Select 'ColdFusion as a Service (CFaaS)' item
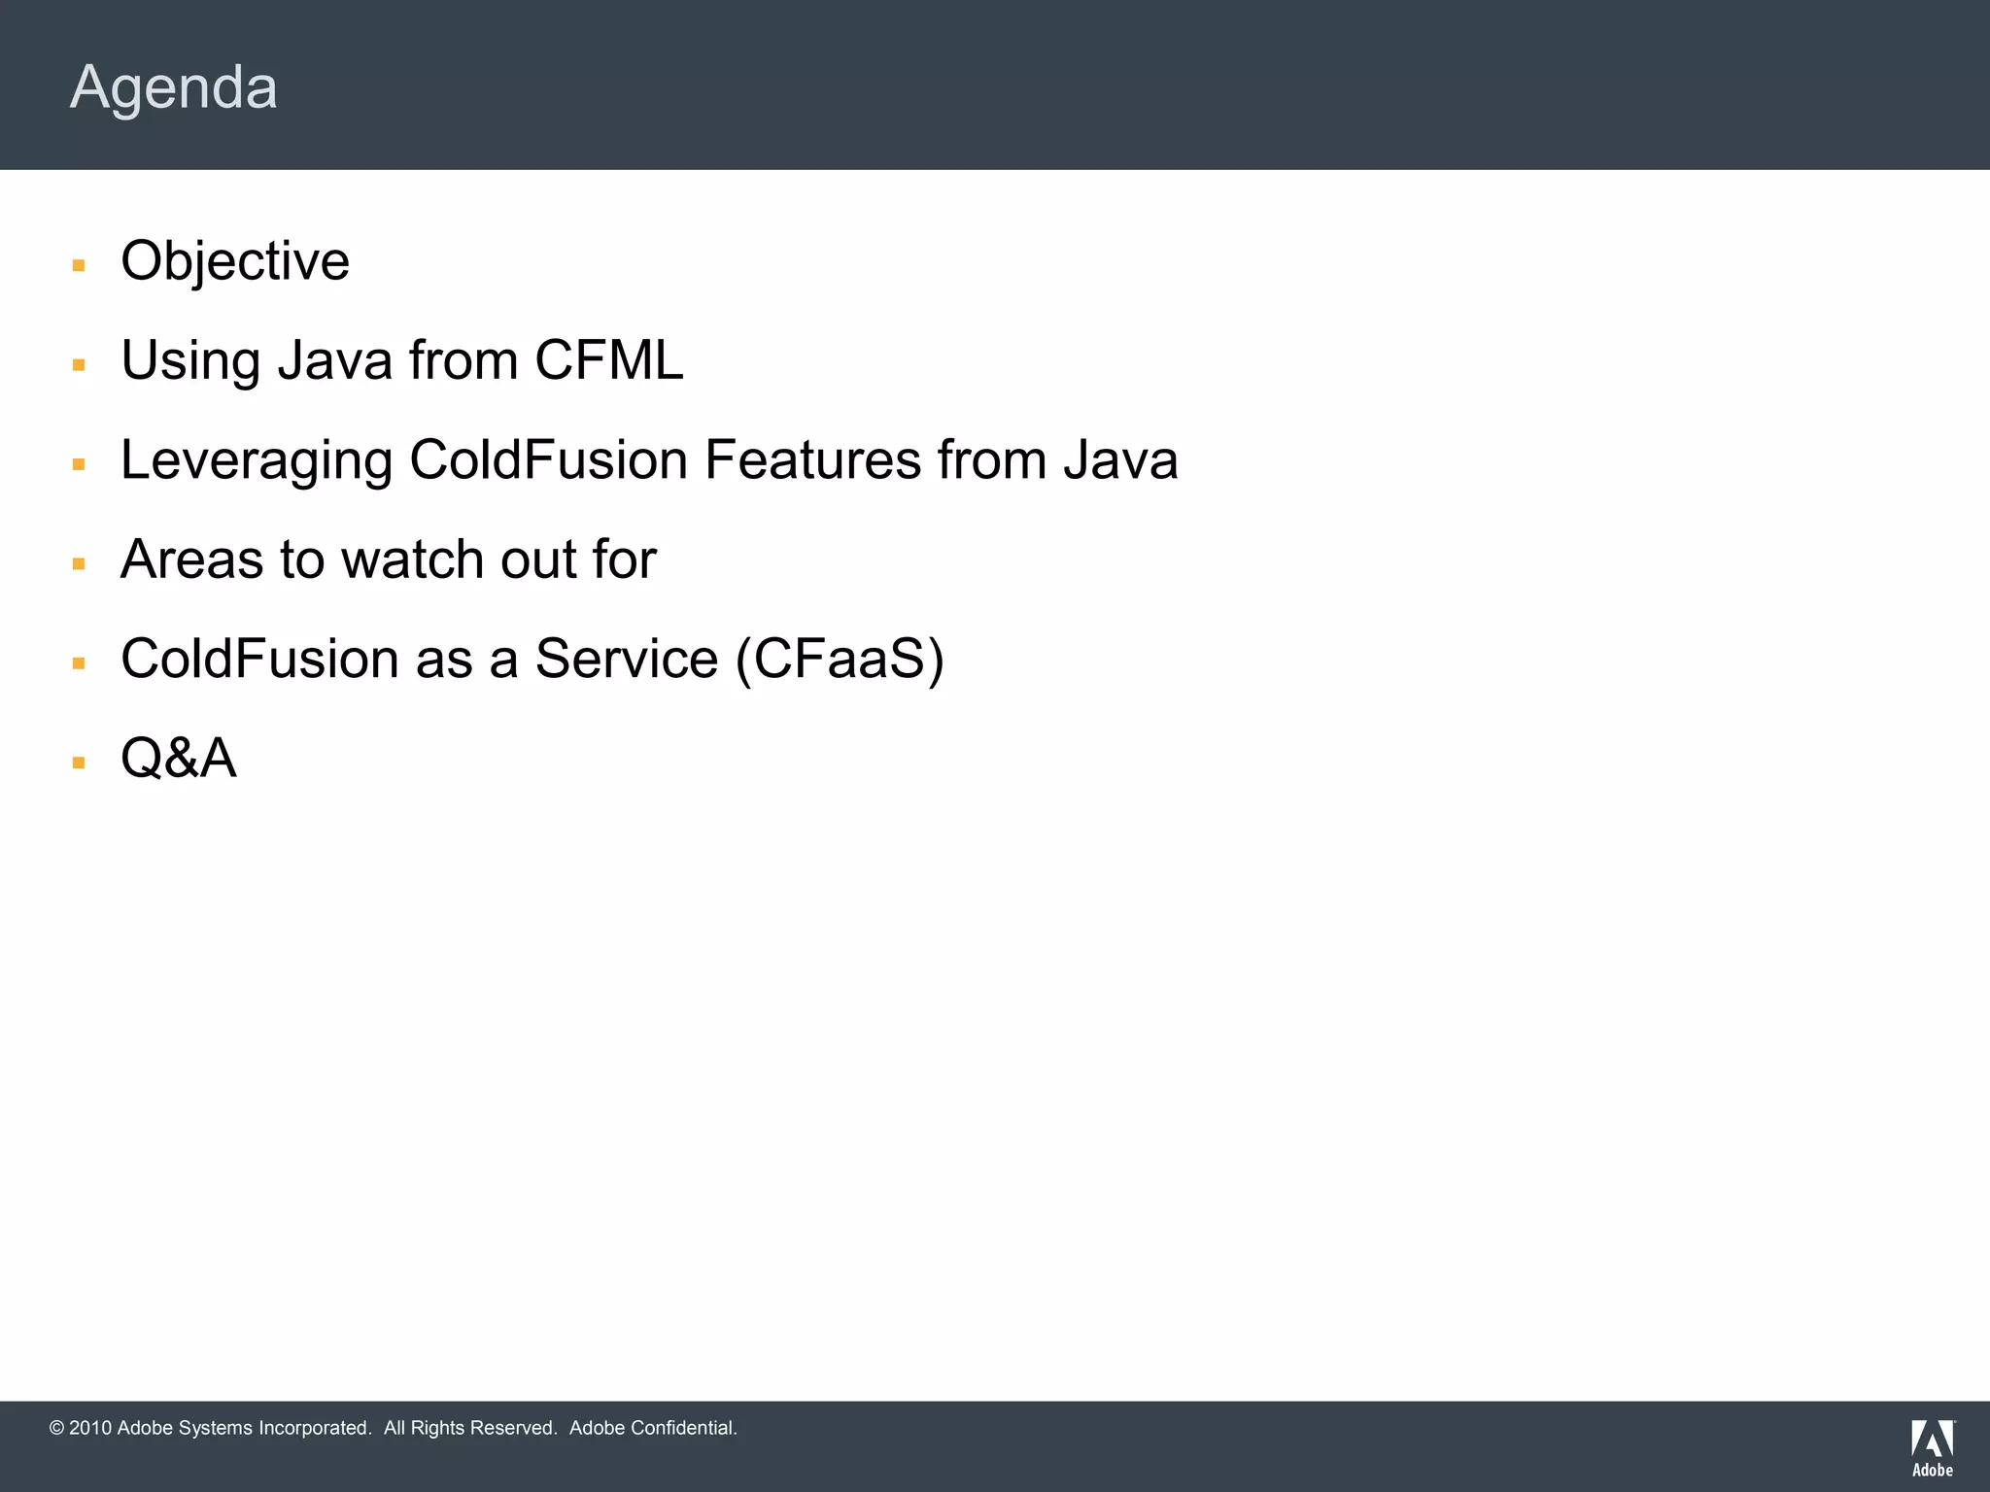The height and width of the screenshot is (1492, 1990). coord(532,660)
